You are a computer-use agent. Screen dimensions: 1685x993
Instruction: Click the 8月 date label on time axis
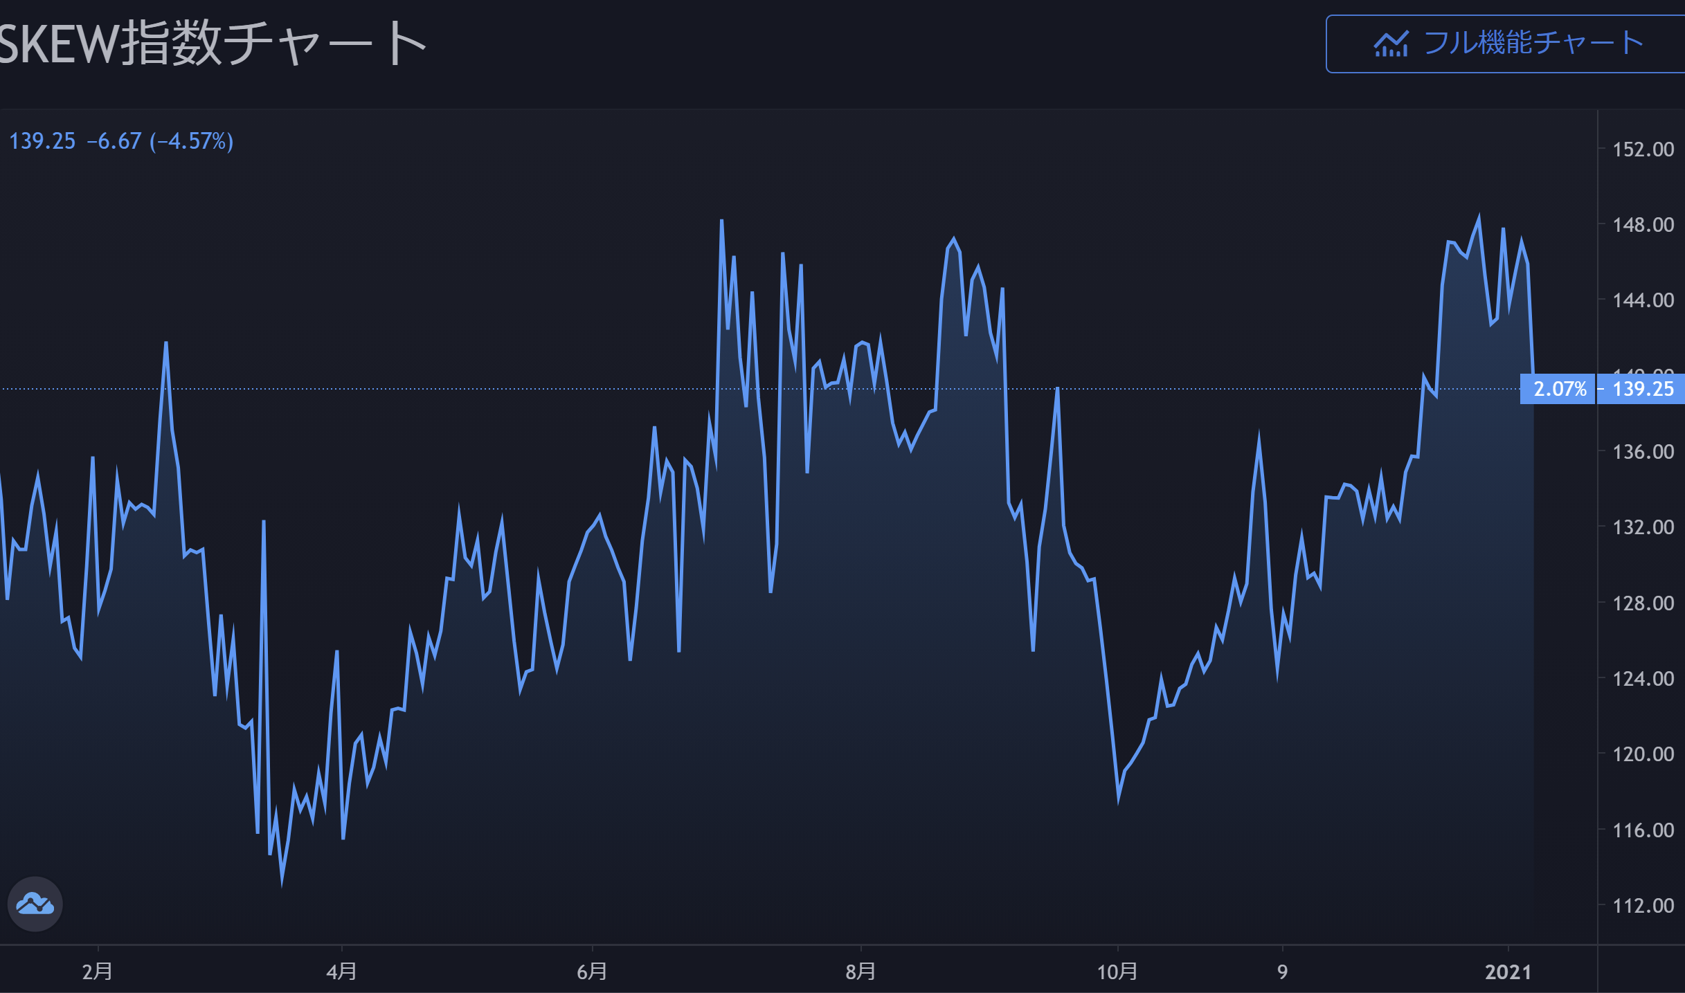(860, 972)
